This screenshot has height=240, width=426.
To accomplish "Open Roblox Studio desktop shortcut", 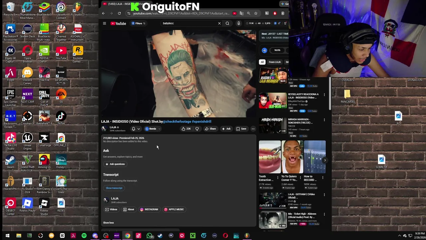I will [x=44, y=207].
